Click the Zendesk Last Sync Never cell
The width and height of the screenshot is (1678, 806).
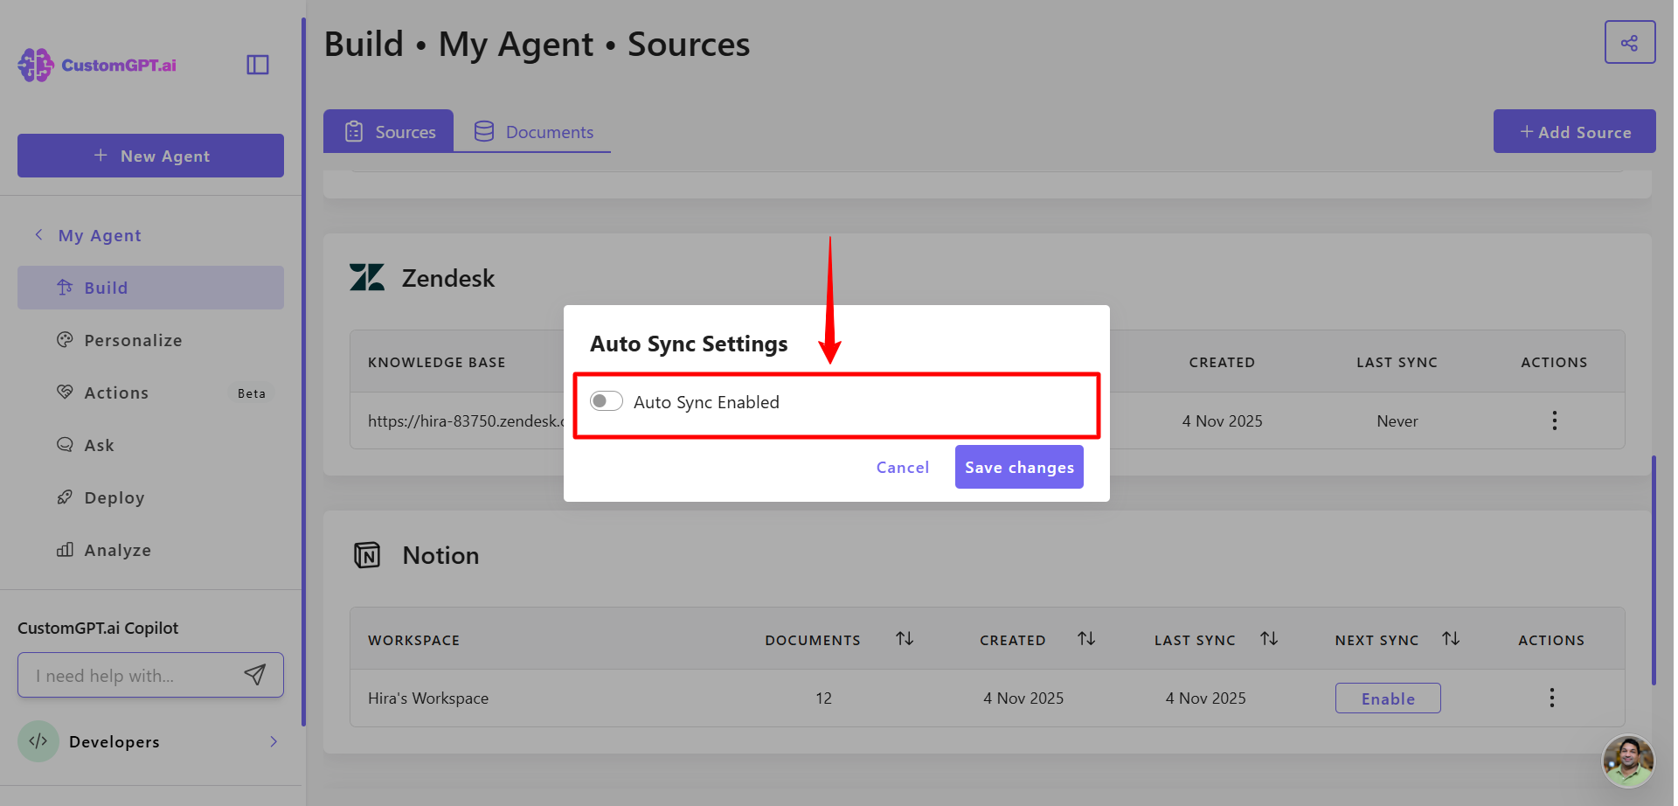click(x=1397, y=420)
